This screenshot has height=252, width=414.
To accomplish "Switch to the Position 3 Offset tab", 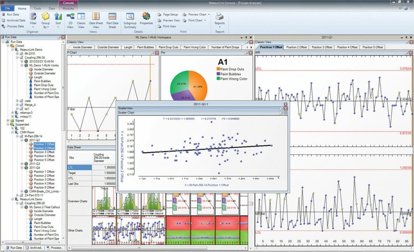I will click(322, 47).
